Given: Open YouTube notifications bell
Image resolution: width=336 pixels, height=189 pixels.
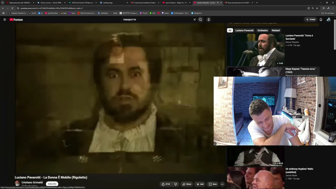Looking at the screenshot, I should point(321,19).
